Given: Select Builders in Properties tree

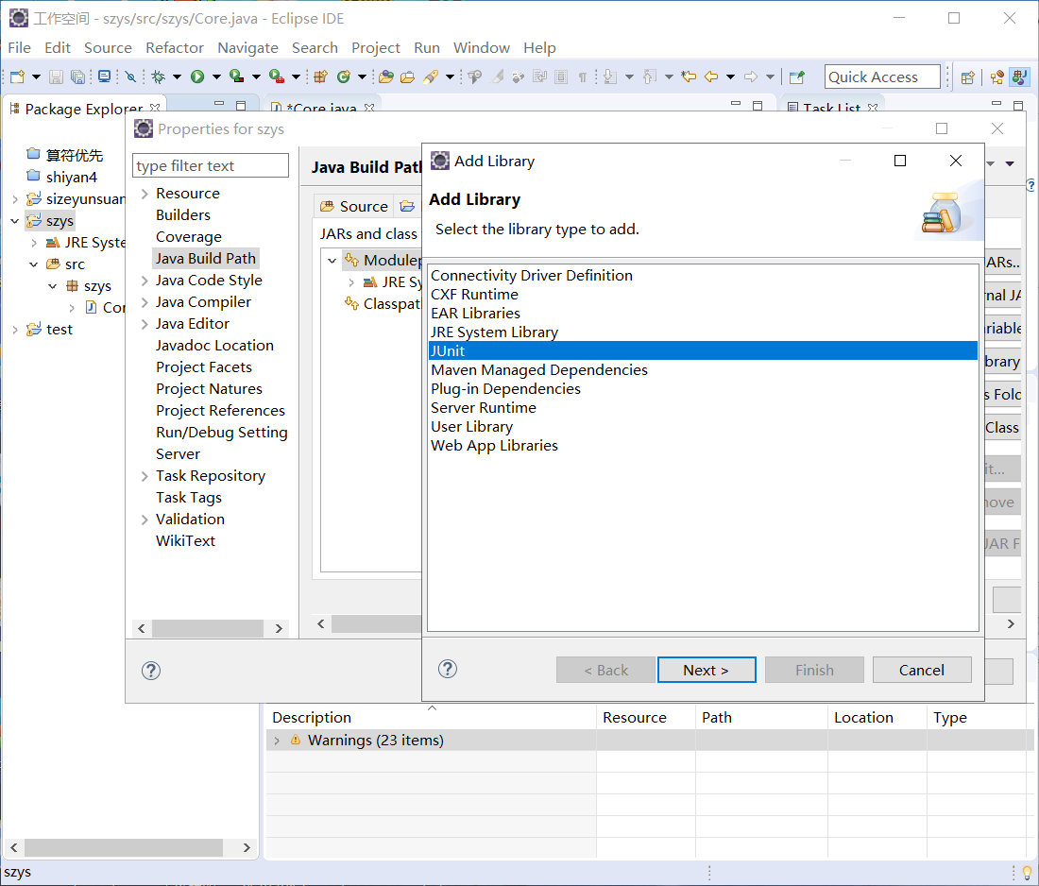Looking at the screenshot, I should (183, 214).
